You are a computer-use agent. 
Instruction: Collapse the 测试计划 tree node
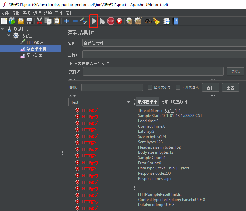(3, 29)
